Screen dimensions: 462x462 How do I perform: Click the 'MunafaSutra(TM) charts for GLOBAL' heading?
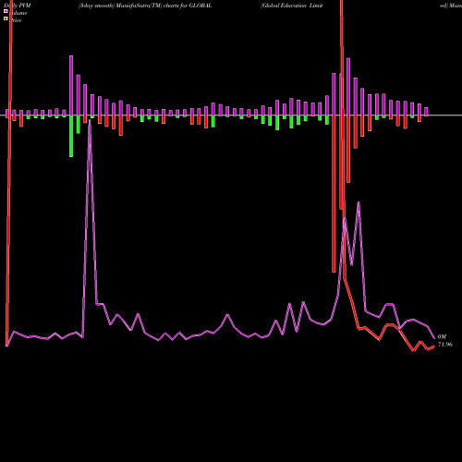pos(164,6)
